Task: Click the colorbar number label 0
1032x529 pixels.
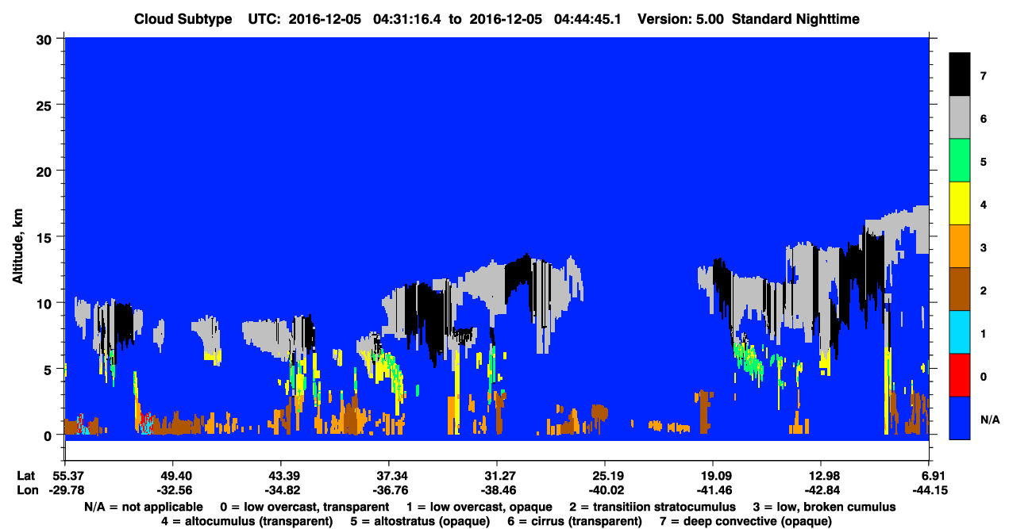Action: pos(984,376)
